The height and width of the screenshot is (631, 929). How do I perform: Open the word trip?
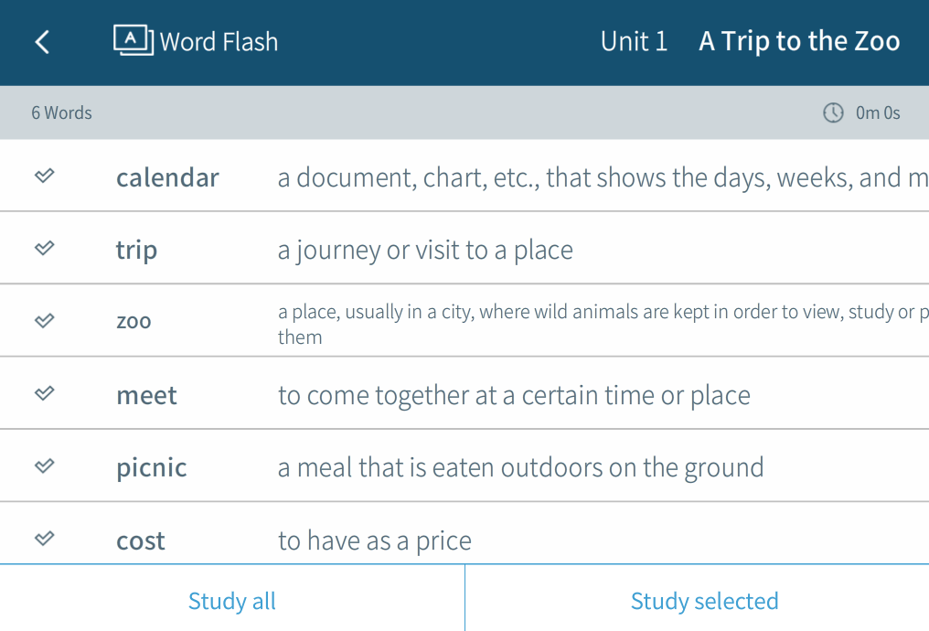coord(136,251)
